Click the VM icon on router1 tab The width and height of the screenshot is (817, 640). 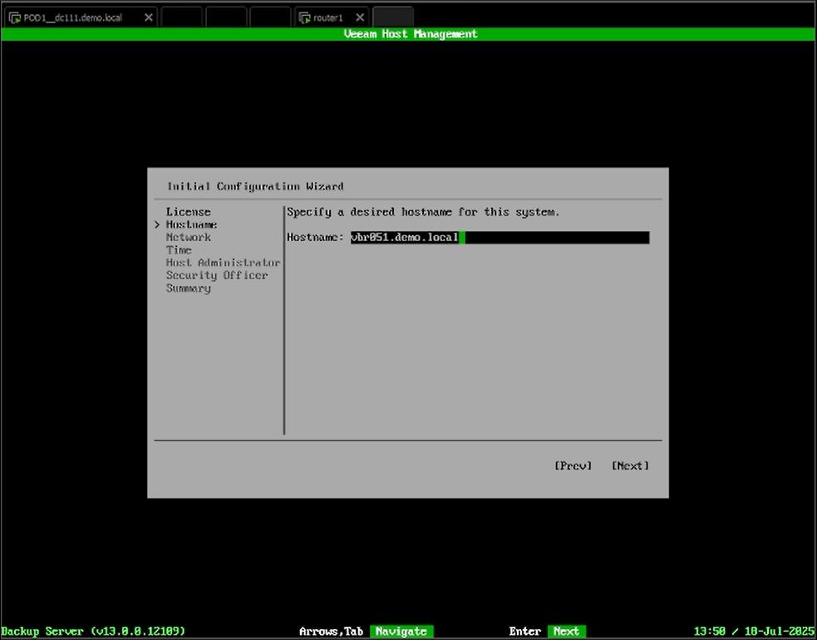click(304, 17)
